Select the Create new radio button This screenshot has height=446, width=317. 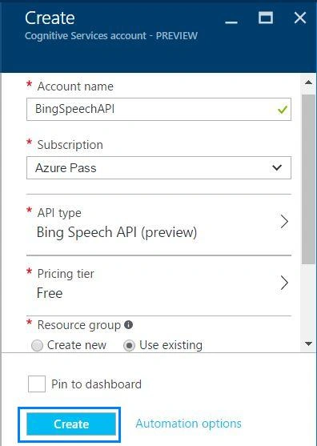37,346
